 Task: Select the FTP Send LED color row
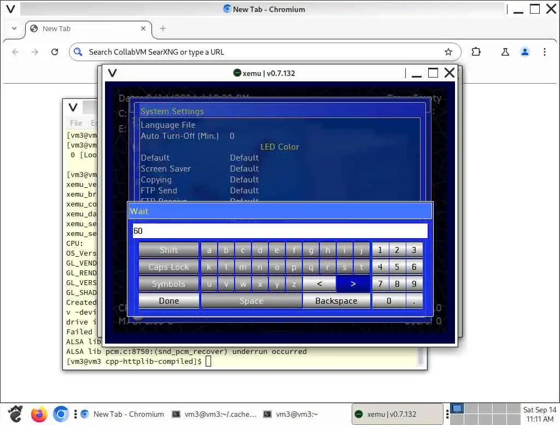coord(280,191)
